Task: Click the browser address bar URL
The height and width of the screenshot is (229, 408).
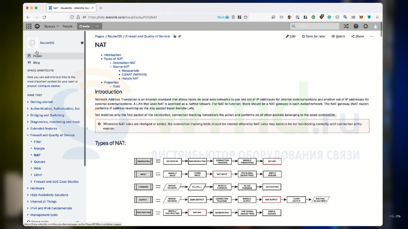Action: (x=122, y=17)
